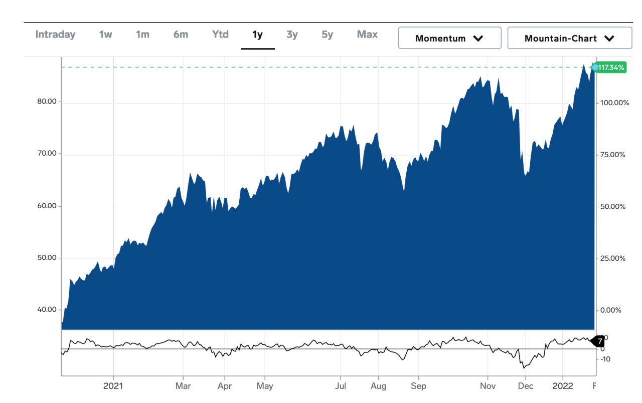The image size is (642, 403).
Task: Select the 5y range tab
Action: [328, 35]
